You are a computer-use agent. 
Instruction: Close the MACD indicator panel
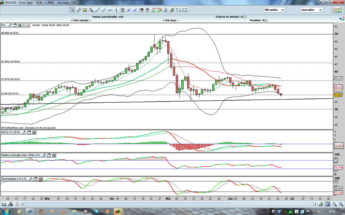click(34, 132)
